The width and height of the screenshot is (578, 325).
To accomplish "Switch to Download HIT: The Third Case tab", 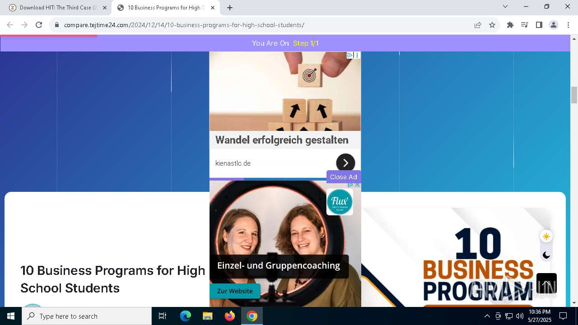I will (x=58, y=8).
